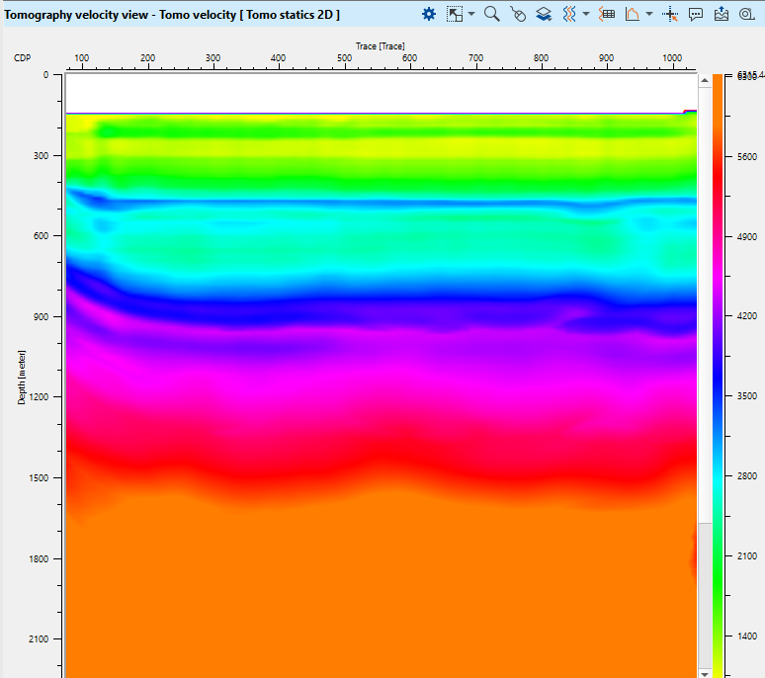Click the export image icon

pos(722,14)
